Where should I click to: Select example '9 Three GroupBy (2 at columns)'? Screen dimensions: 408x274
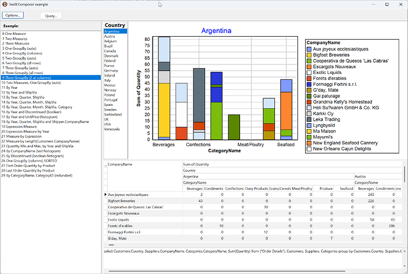[x=51, y=78]
